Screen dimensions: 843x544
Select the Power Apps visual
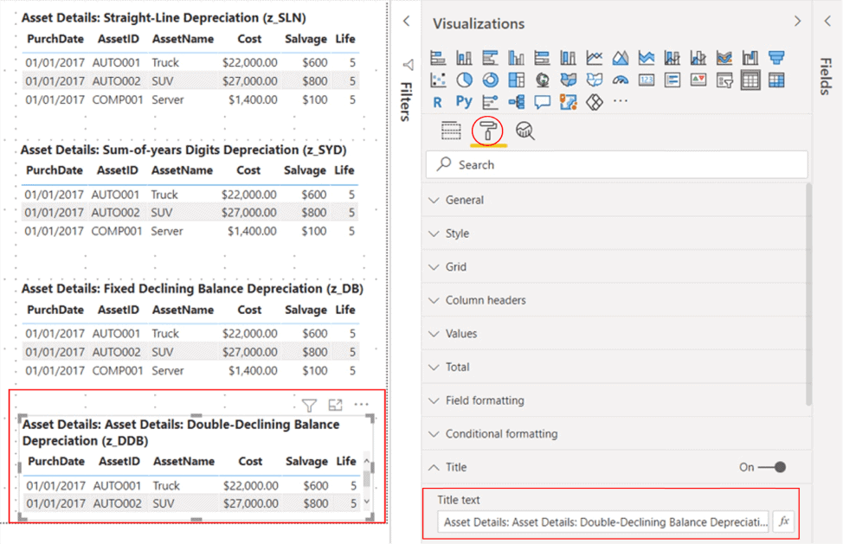coord(594,102)
